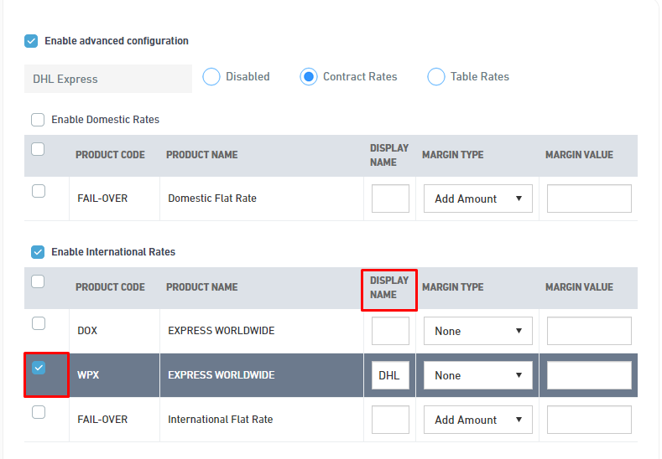Uncheck Enable International Rates checkbox
662x459 pixels.
coord(38,252)
